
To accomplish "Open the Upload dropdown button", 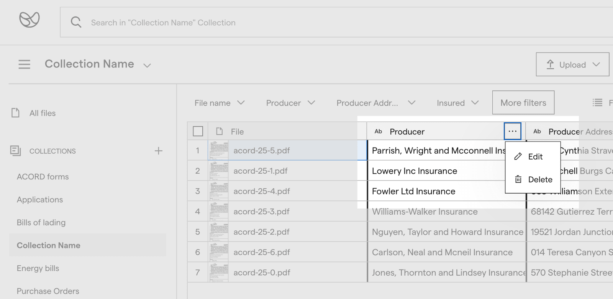I will click(572, 64).
